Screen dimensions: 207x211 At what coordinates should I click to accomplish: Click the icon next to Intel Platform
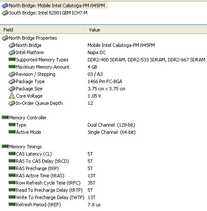[12, 52]
